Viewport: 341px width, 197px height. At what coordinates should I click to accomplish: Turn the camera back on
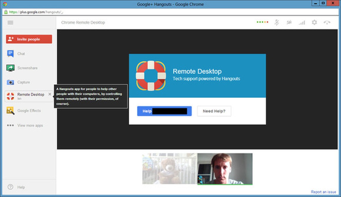pos(289,22)
